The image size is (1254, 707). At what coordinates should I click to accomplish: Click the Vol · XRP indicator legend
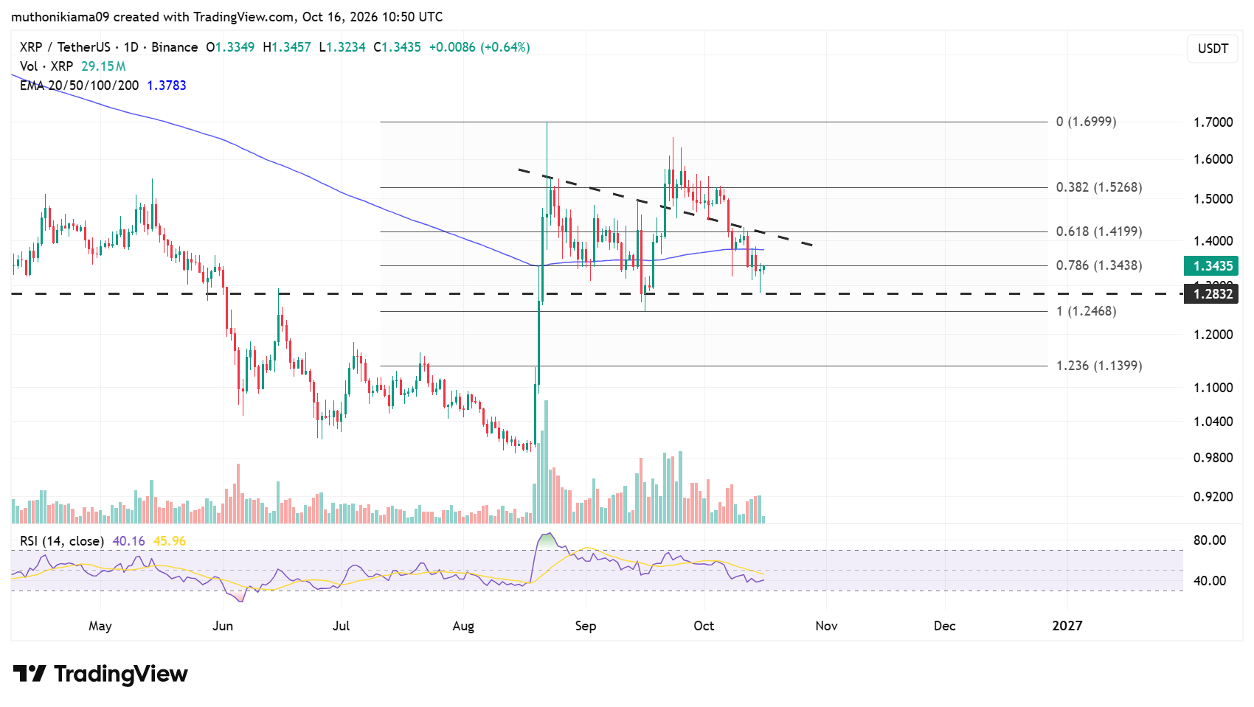tap(46, 66)
